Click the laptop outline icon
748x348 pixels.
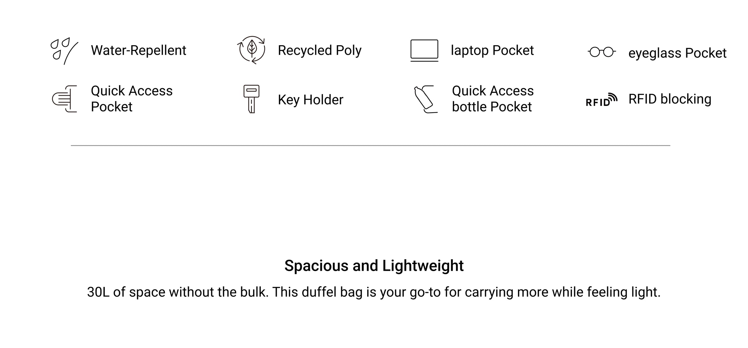(424, 50)
